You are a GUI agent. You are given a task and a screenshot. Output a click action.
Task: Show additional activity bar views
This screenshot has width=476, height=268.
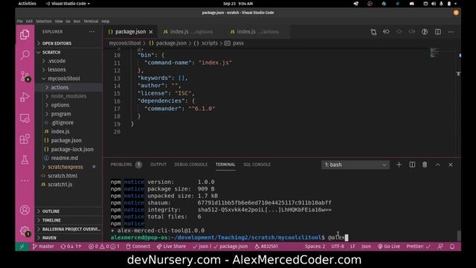25,181
